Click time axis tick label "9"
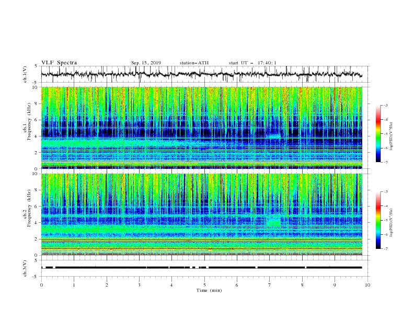This screenshot has height=320, width=414. pyautogui.click(x=335, y=285)
